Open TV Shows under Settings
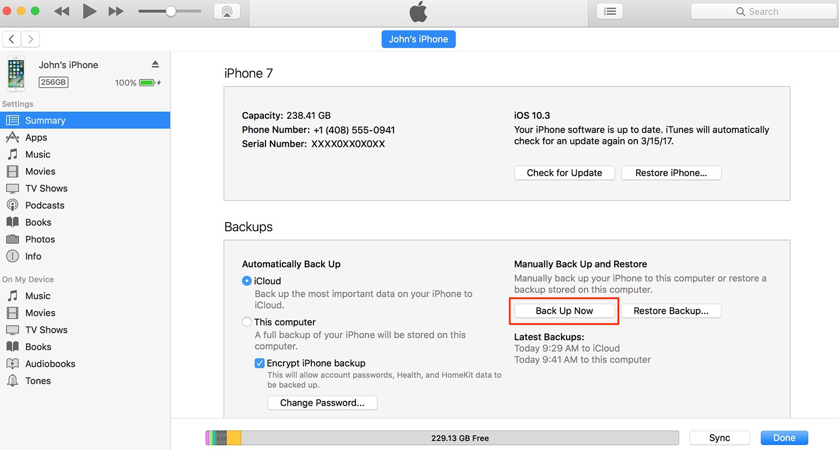 tap(85, 188)
